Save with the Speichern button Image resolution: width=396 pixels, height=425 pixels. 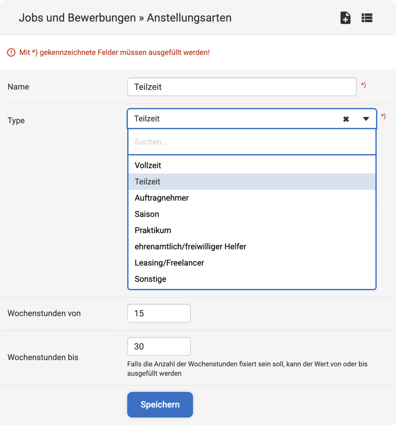tap(160, 405)
